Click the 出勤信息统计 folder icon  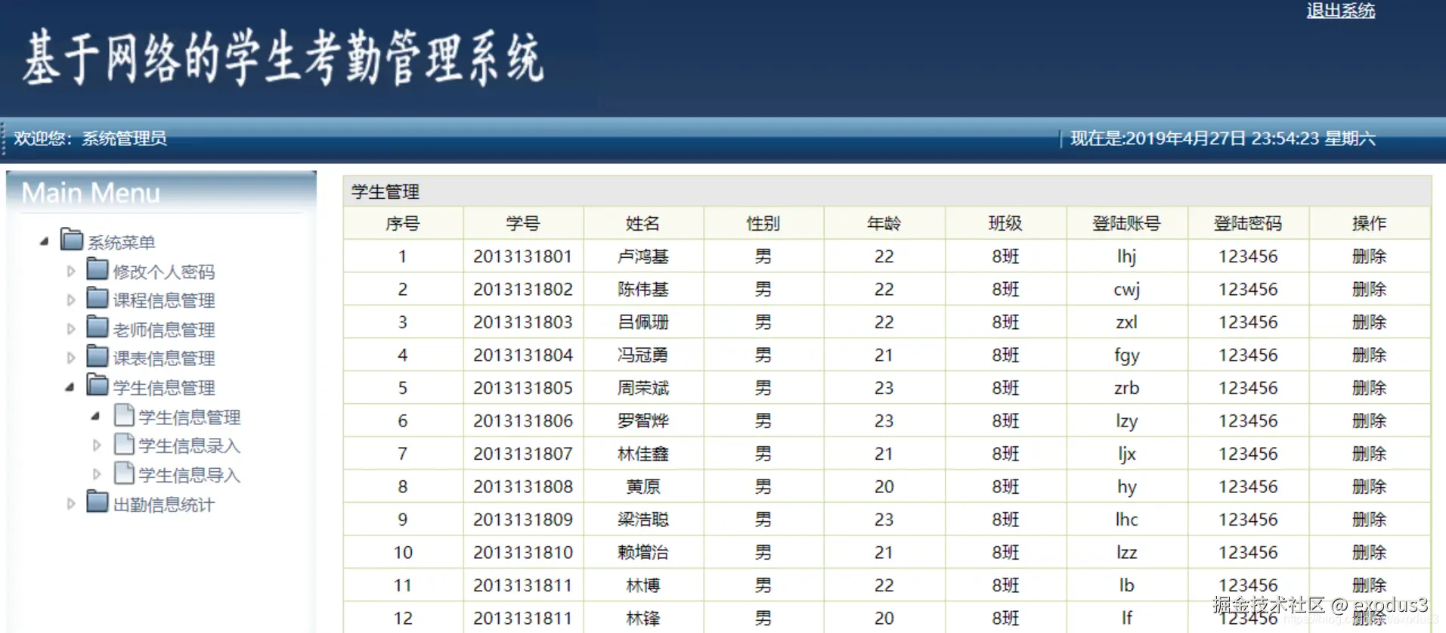pyautogui.click(x=98, y=502)
